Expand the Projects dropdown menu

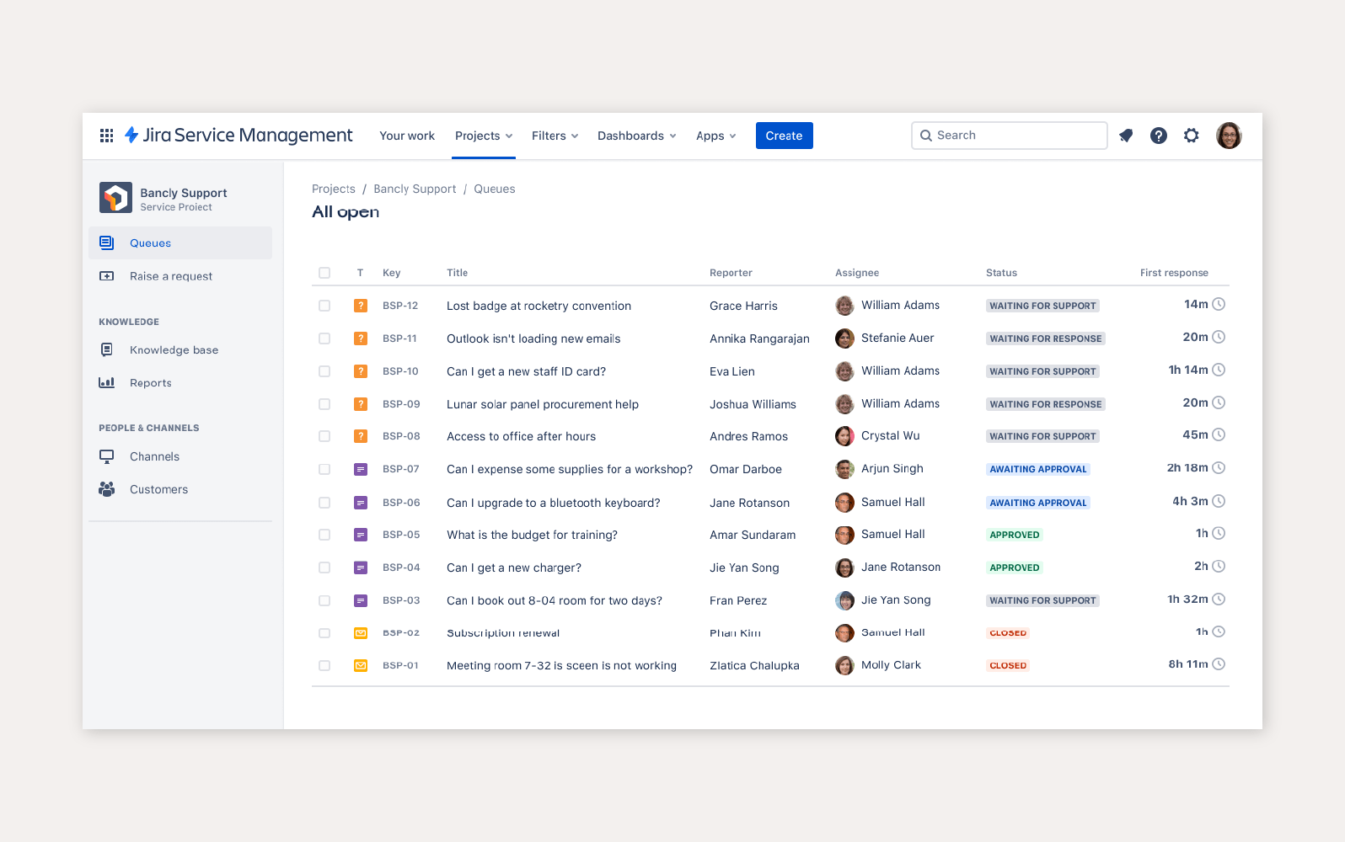[x=484, y=136]
